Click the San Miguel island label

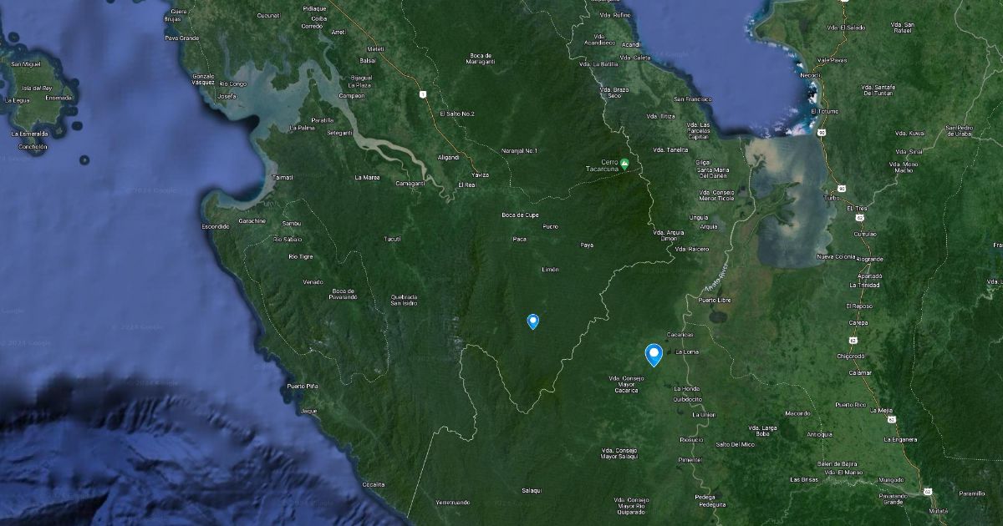[27, 63]
